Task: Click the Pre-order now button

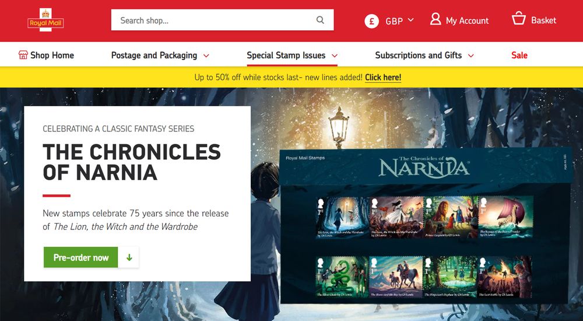Action: tap(80, 257)
